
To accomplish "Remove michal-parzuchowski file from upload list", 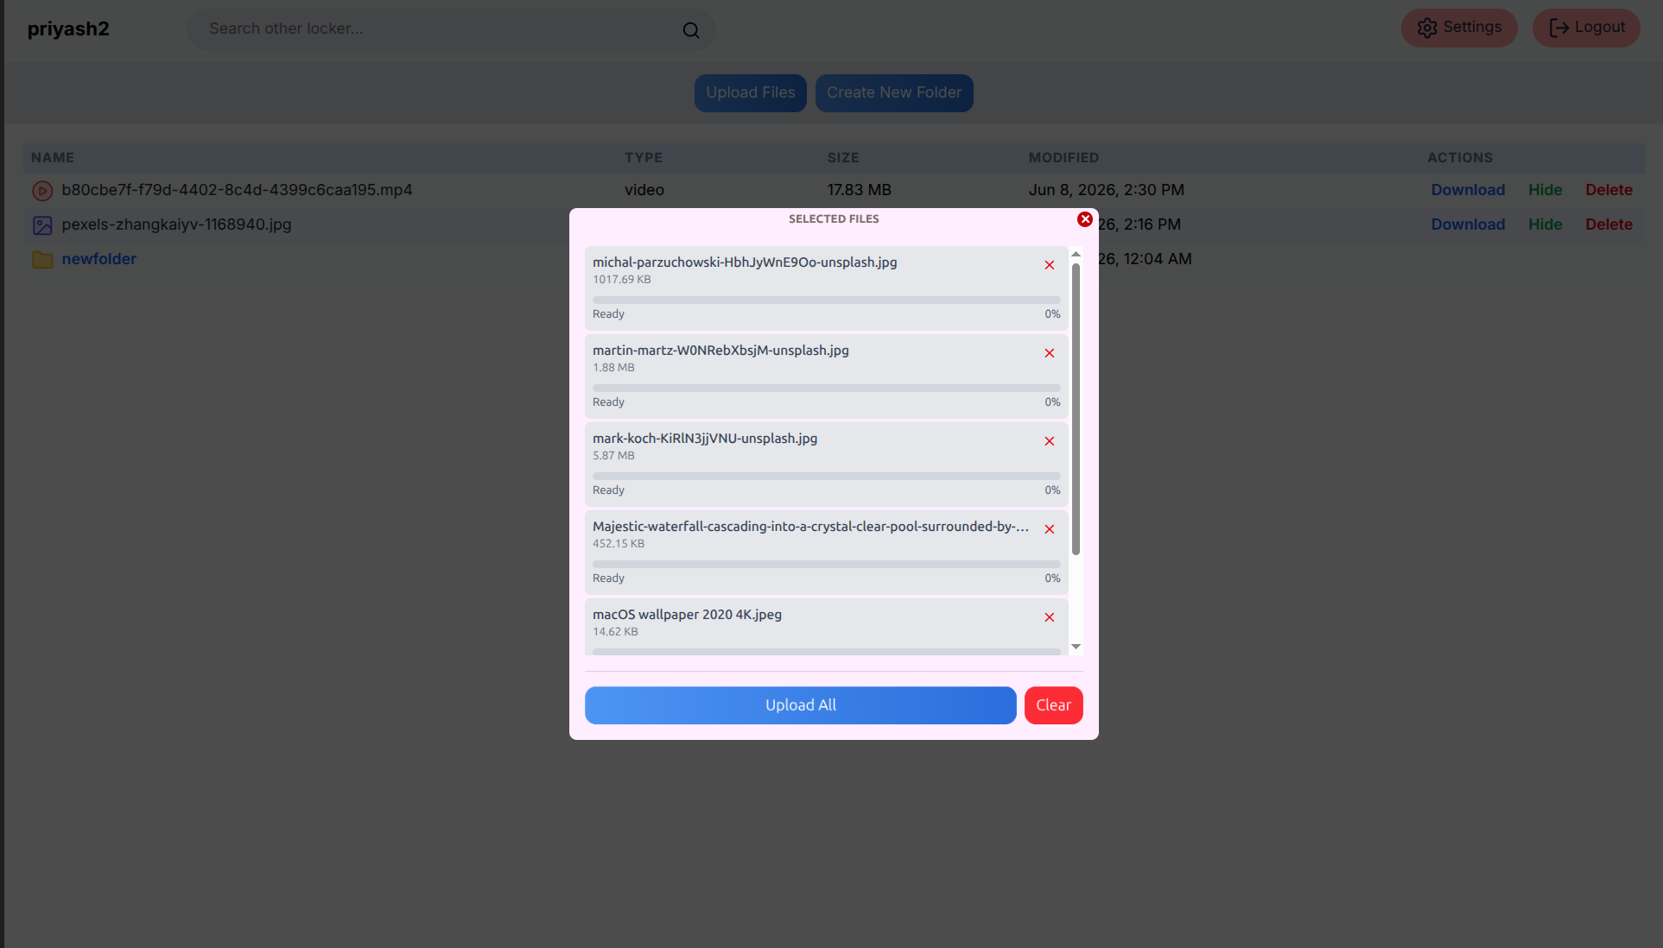I will pyautogui.click(x=1050, y=265).
